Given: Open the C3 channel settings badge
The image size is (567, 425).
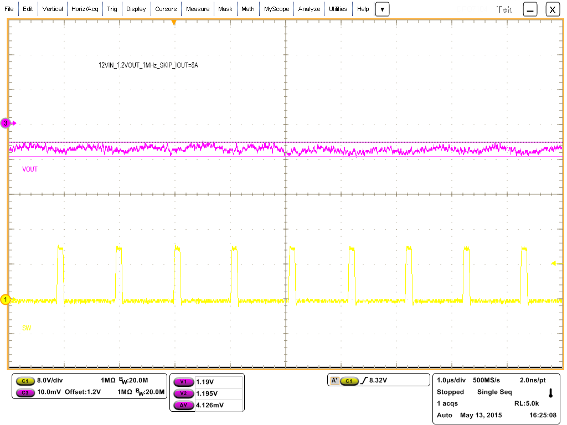Looking at the screenshot, I should pos(25,393).
